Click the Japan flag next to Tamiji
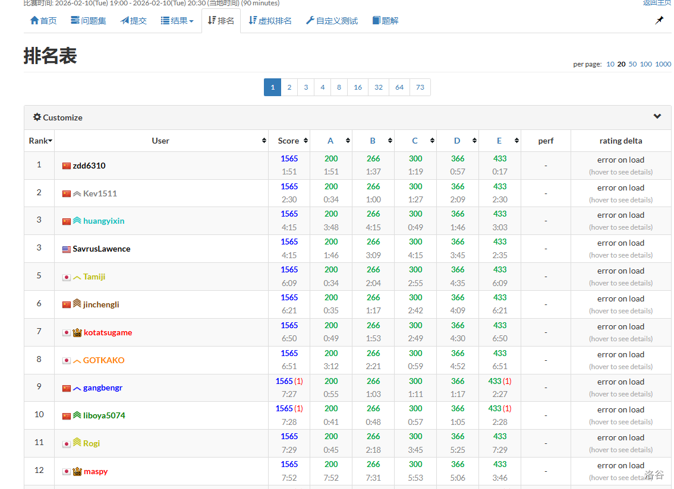The image size is (674, 489). coord(67,277)
